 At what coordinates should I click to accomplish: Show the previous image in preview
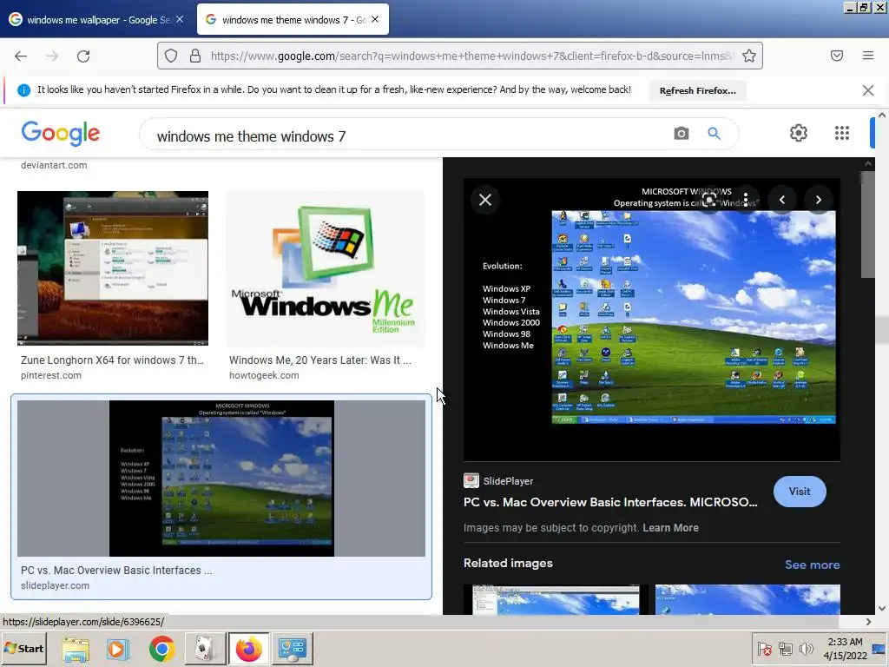[782, 200]
